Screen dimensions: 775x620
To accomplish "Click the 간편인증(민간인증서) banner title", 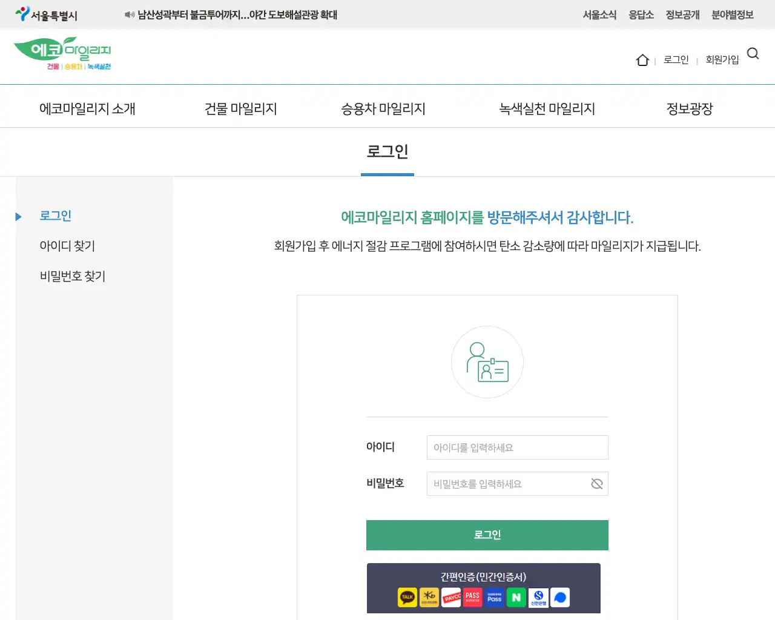I will 483,577.
